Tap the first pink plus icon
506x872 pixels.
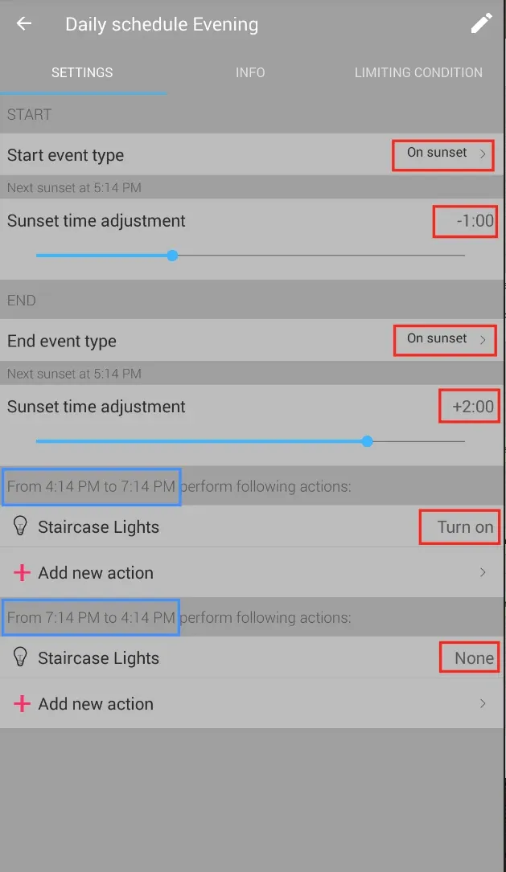tap(22, 572)
